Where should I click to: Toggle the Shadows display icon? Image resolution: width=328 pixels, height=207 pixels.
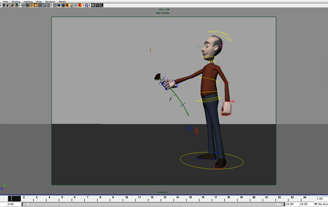pyautogui.click(x=76, y=5)
